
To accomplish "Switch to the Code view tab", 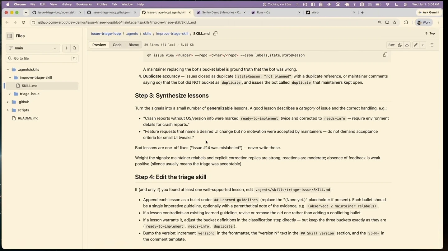I will pyautogui.click(x=117, y=45).
